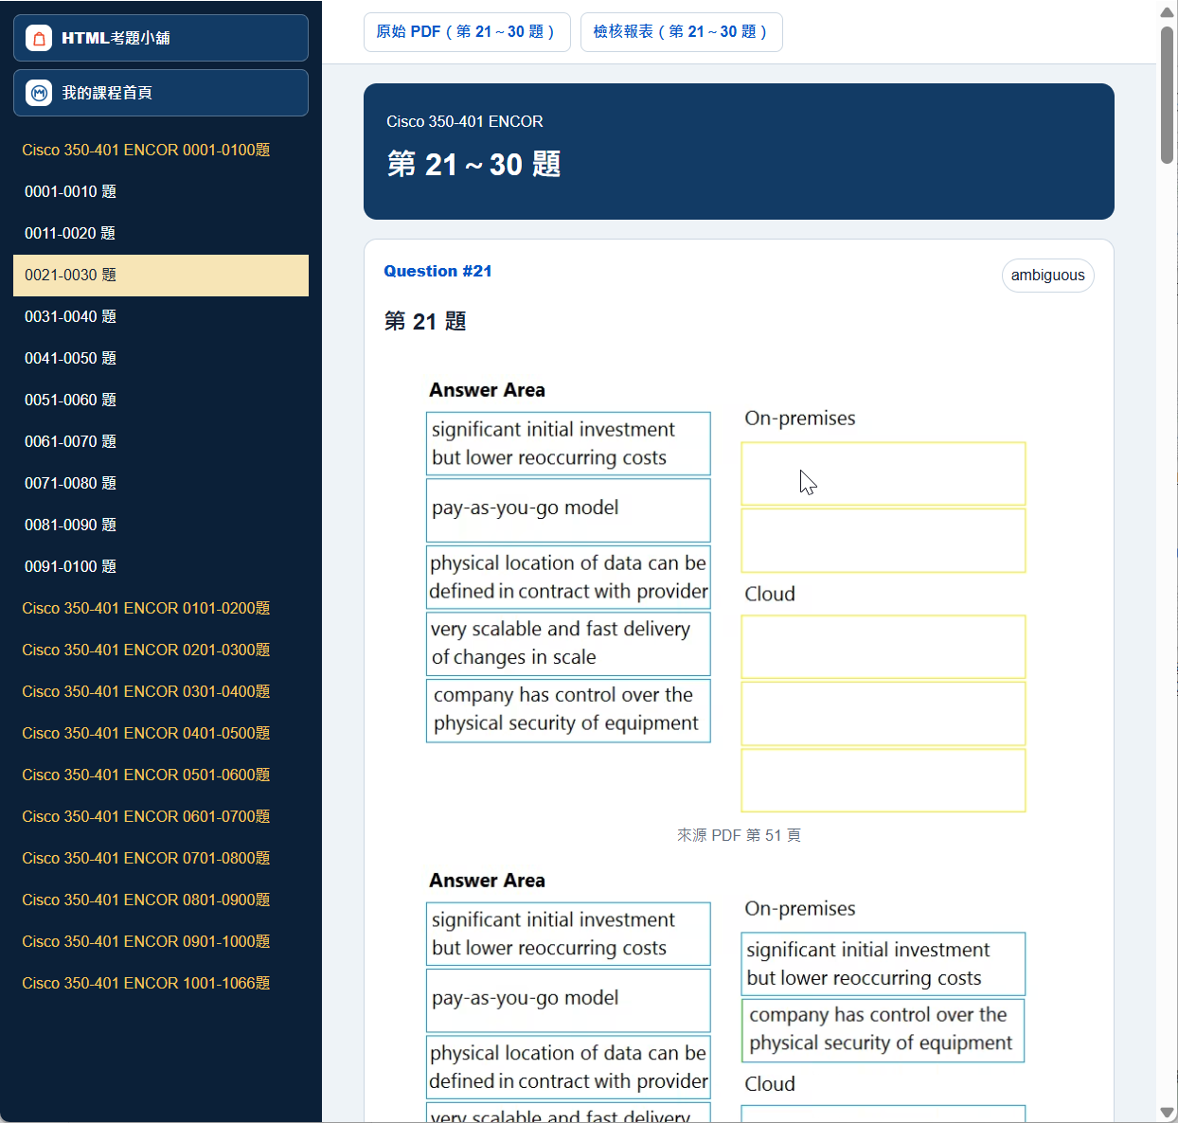Open the 0051-0060 題 page

[x=161, y=400]
